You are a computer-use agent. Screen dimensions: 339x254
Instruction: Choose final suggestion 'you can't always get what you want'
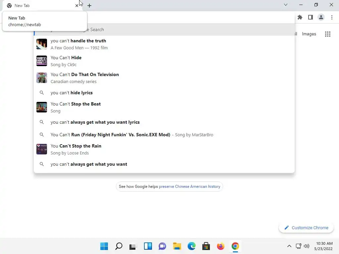164,164
